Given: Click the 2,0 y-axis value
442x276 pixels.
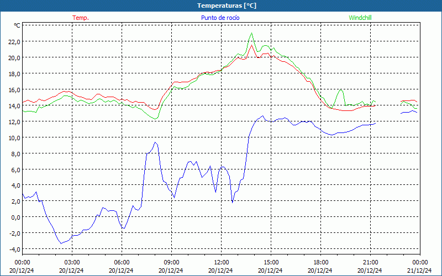Looking at the screenshot, I should coord(16,201).
